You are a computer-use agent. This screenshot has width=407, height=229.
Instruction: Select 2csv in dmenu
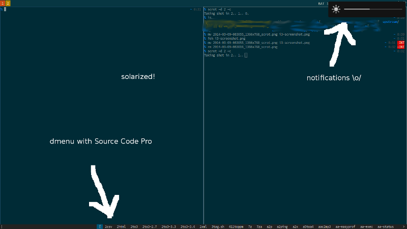(108, 227)
